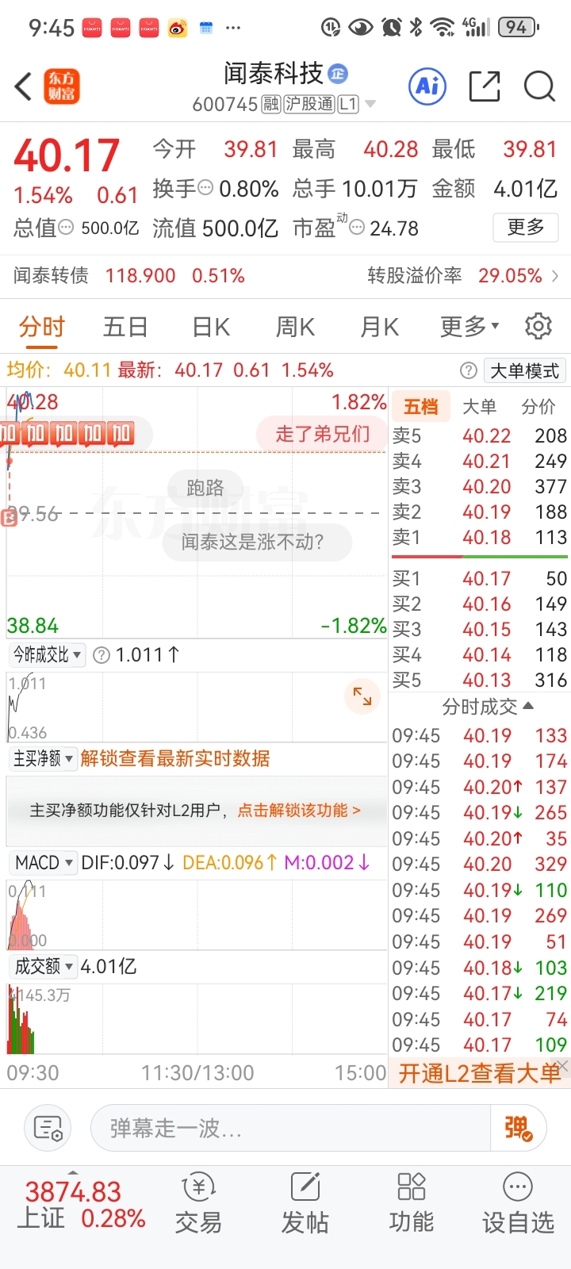Tap the trade entry with volume 329
This screenshot has width=571, height=1269.
(x=480, y=865)
